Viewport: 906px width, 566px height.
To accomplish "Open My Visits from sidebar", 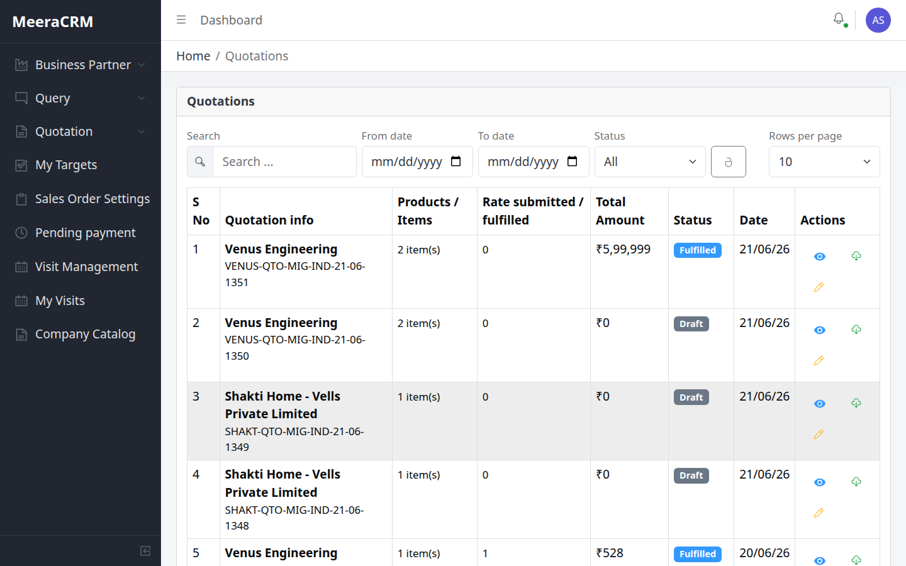I will [81, 301].
